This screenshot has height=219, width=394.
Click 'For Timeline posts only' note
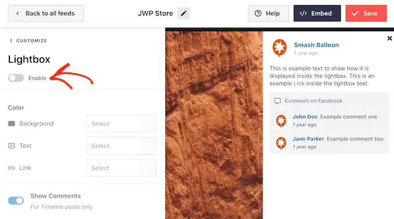pos(61,207)
